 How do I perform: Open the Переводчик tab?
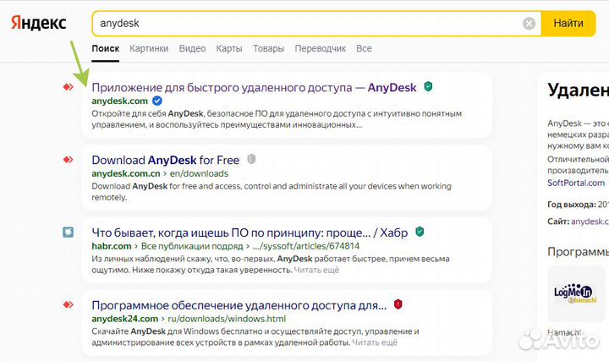(320, 48)
